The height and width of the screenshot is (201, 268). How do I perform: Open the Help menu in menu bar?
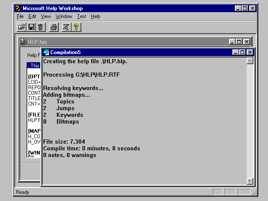95,16
